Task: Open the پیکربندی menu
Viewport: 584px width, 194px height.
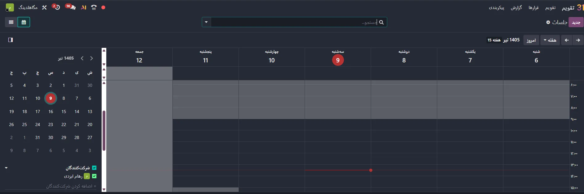Action: tap(496, 8)
